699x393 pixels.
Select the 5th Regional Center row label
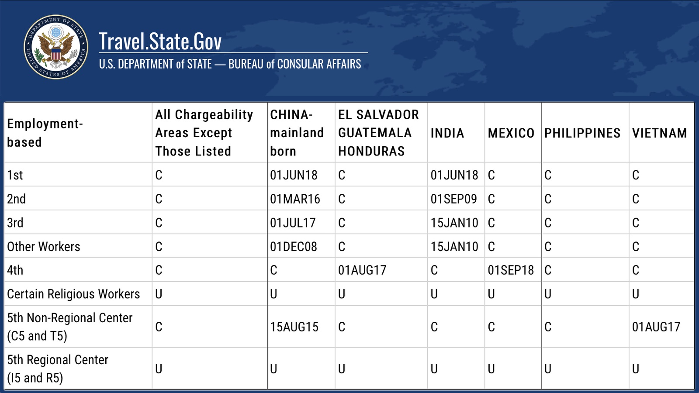coord(58,369)
